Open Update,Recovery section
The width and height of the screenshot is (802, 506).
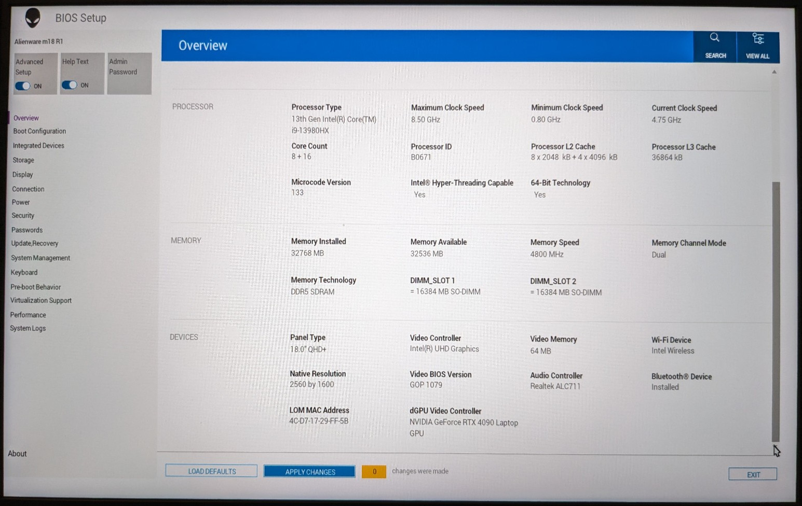tap(35, 243)
